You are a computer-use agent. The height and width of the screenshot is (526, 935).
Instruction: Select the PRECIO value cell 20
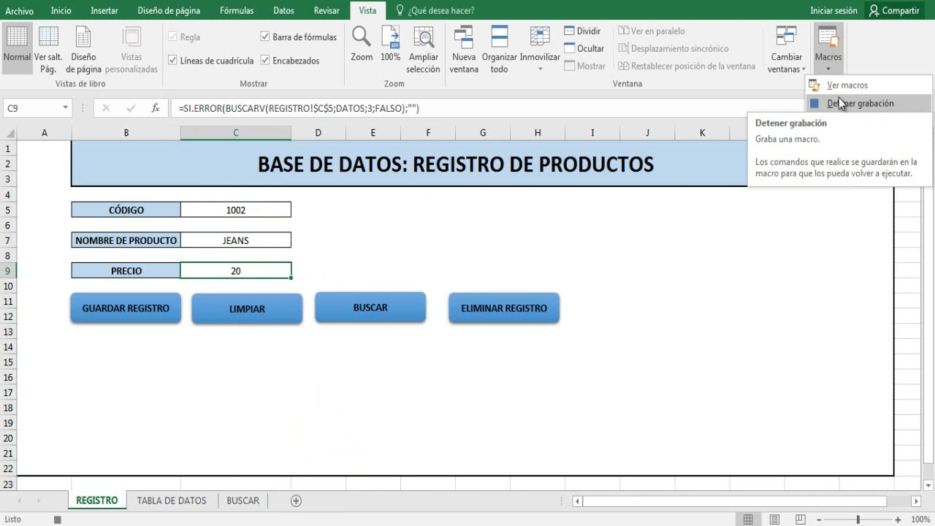[235, 271]
